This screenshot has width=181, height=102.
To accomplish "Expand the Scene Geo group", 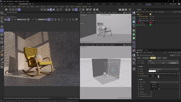I will (137, 25).
